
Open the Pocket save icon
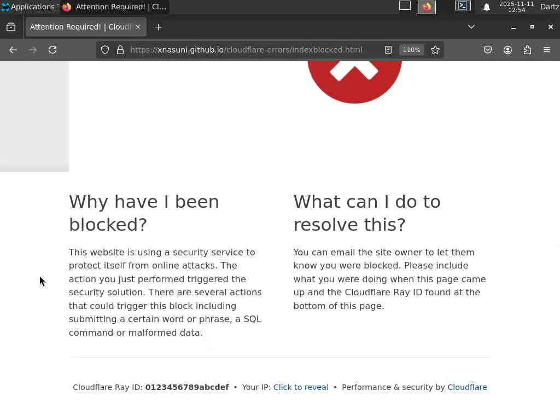tap(487, 50)
